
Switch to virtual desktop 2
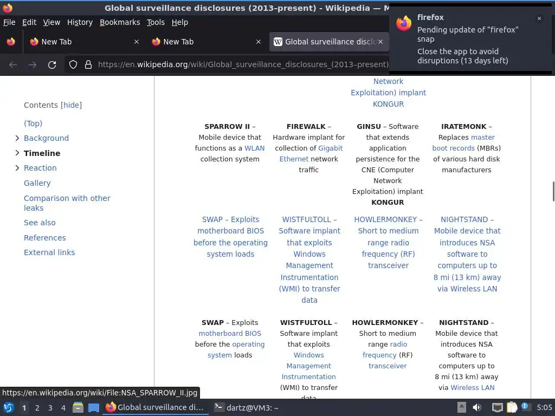coord(37,408)
